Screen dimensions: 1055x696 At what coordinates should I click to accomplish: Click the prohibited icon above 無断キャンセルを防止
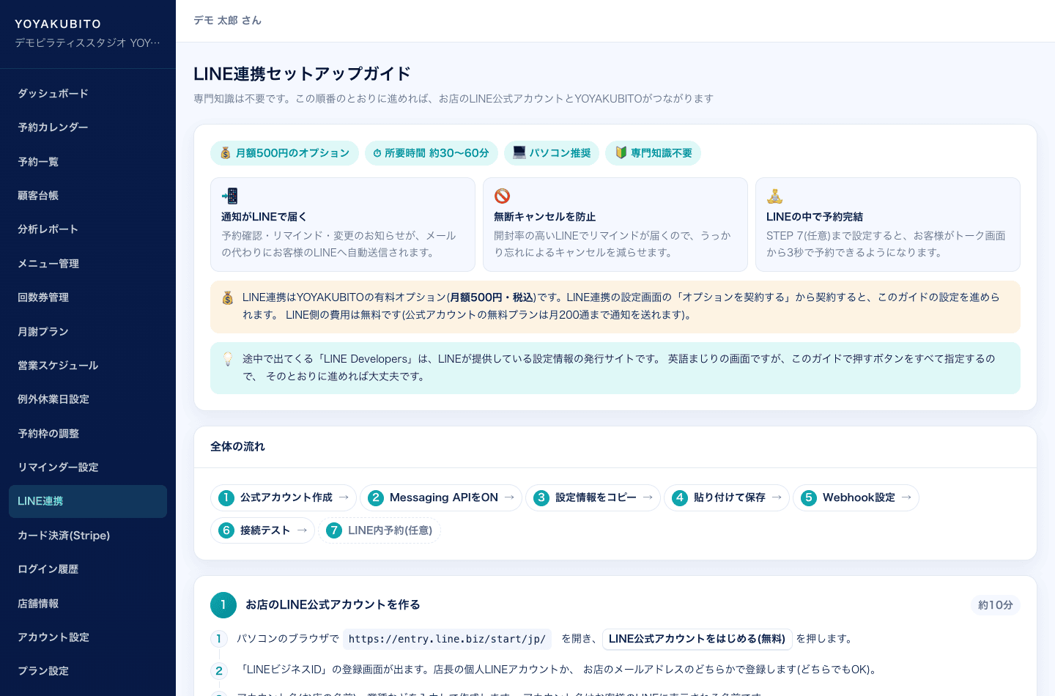tap(503, 196)
